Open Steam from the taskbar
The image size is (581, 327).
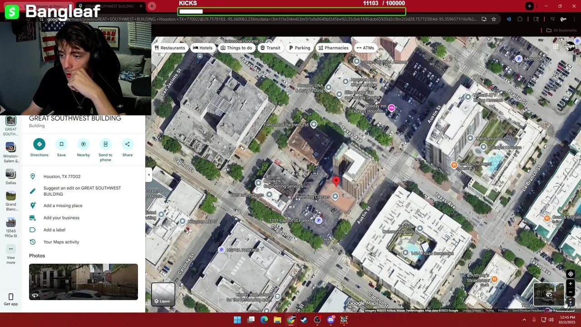click(304, 320)
